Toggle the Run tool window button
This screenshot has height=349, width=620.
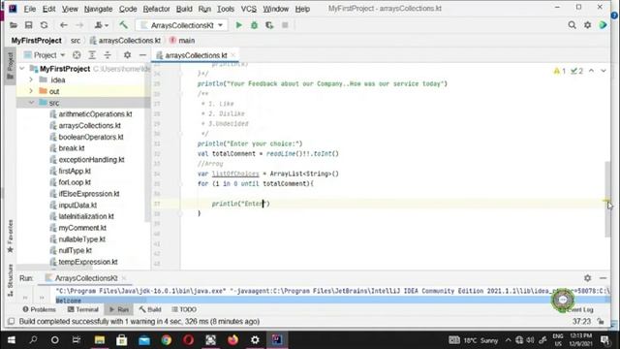tap(119, 309)
